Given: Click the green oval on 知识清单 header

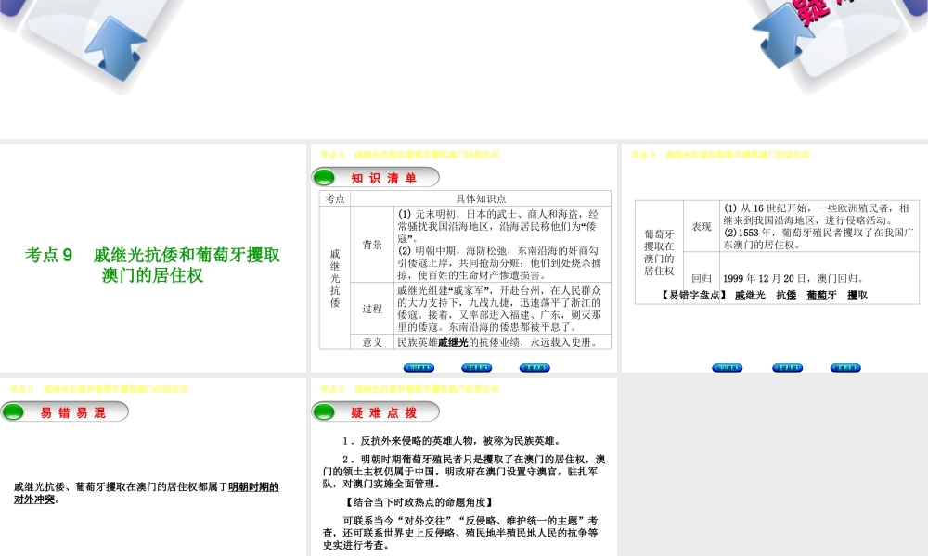Looking at the screenshot, I should coord(324,177).
